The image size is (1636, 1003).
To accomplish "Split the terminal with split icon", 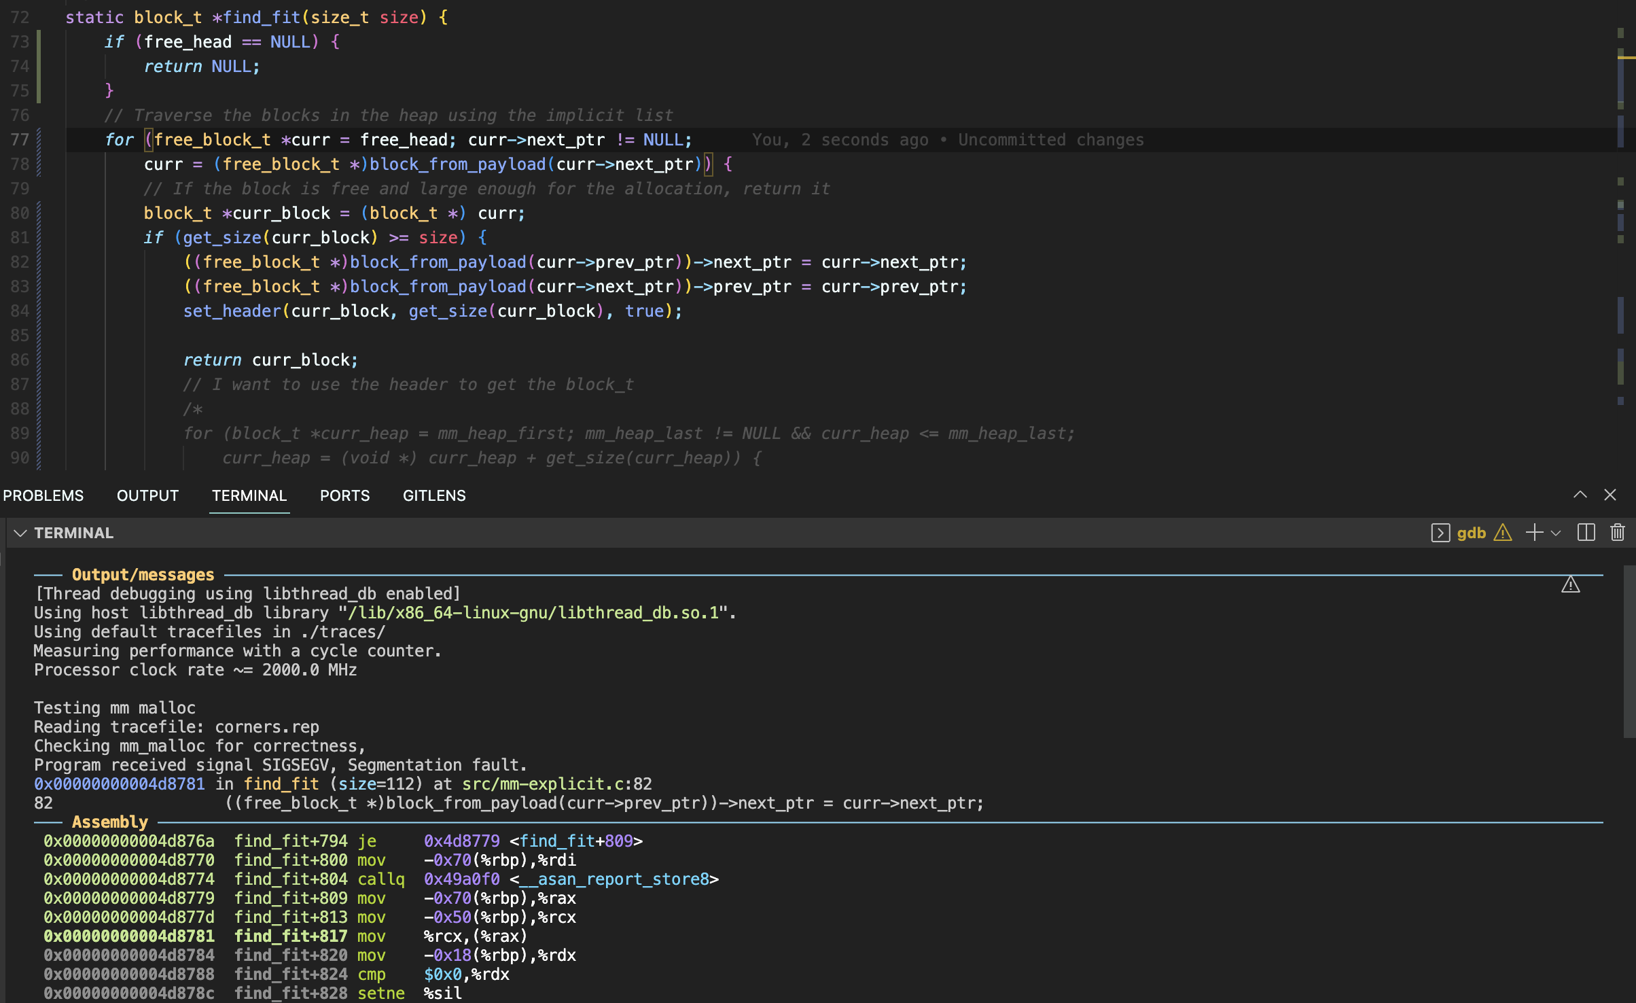I will (1586, 533).
